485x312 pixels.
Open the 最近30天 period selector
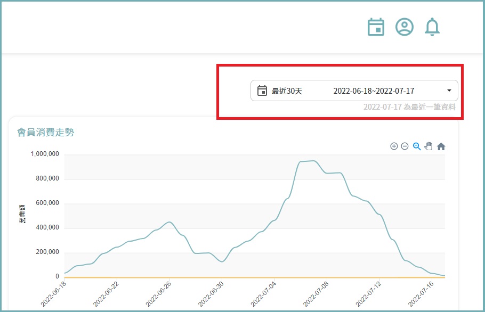click(287, 91)
